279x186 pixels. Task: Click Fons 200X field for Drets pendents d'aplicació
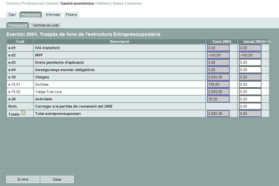219,63
